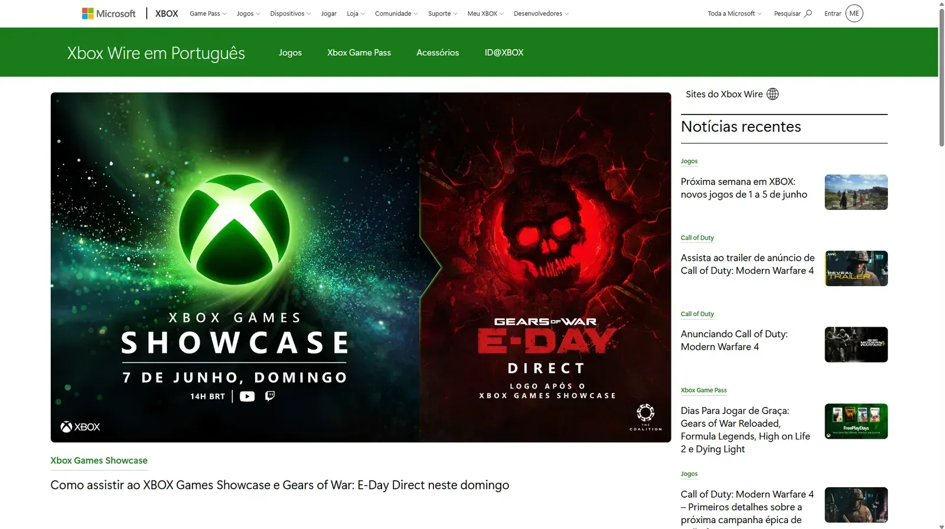Click the Primeiros detalhes campaign thumbnail
The height and width of the screenshot is (529, 945).
coord(856,505)
